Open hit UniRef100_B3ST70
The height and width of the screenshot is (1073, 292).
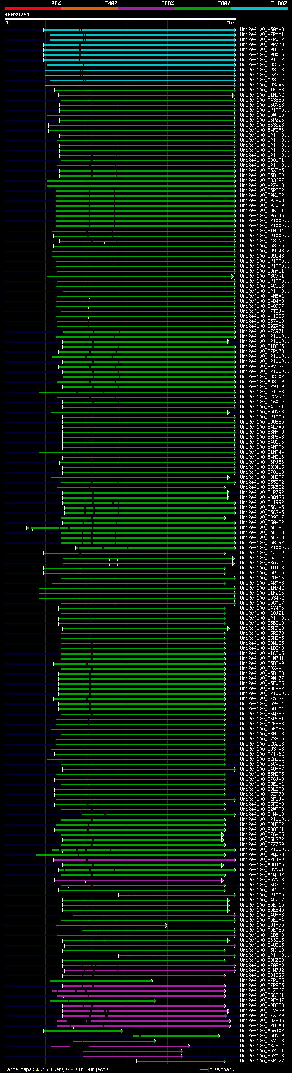(x=262, y=65)
